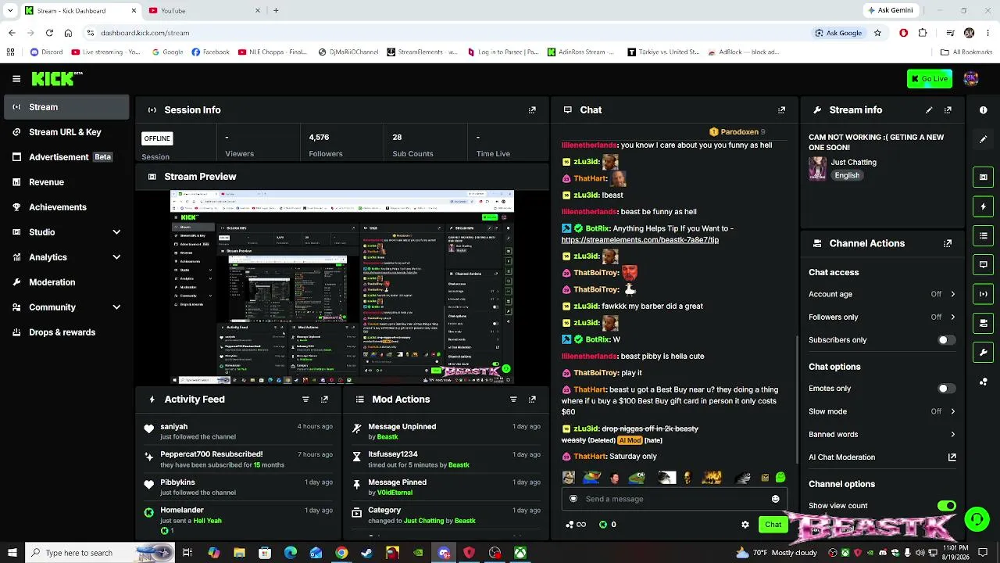Image resolution: width=1000 pixels, height=563 pixels.
Task: Open chat settings gear icon
Action: [745, 525]
